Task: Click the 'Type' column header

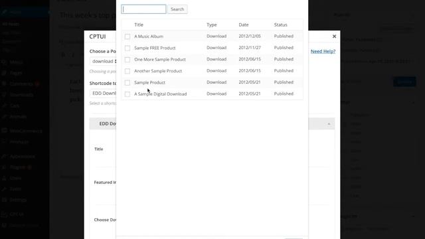Action: pyautogui.click(x=212, y=25)
